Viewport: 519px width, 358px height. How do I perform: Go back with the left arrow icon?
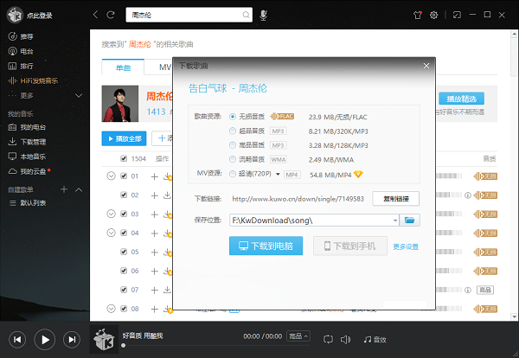pos(96,15)
